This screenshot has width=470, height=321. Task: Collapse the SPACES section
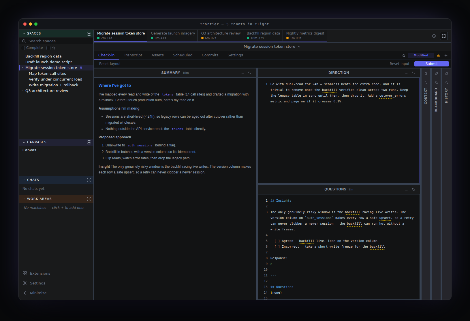click(24, 34)
